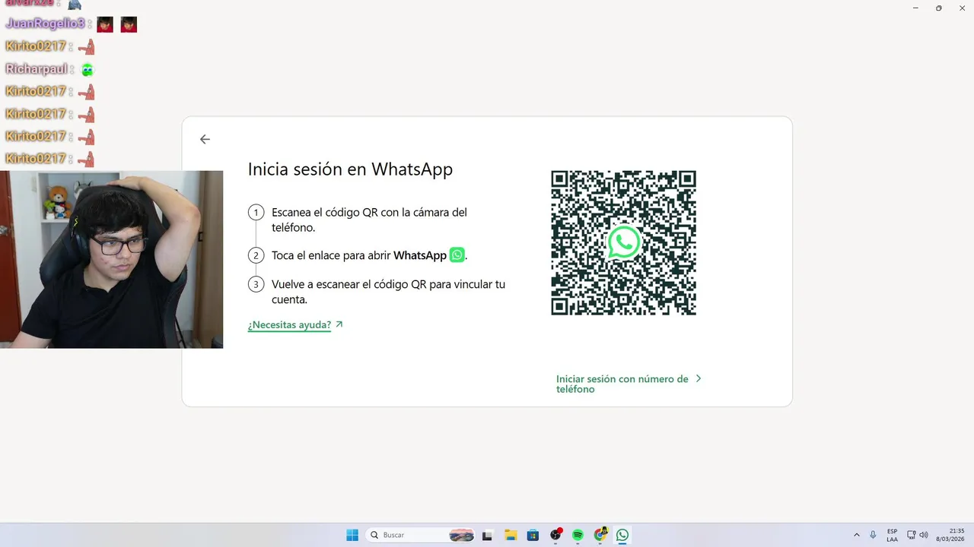
Task: Click the green WhatsApp icon in step 2
Action: point(457,255)
